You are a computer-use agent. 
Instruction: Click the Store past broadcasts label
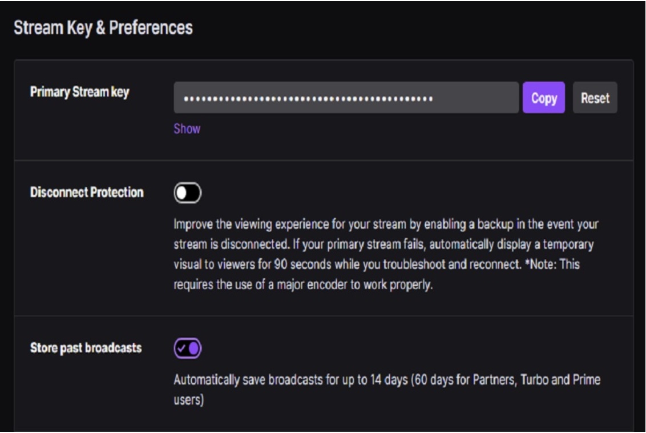[85, 347]
